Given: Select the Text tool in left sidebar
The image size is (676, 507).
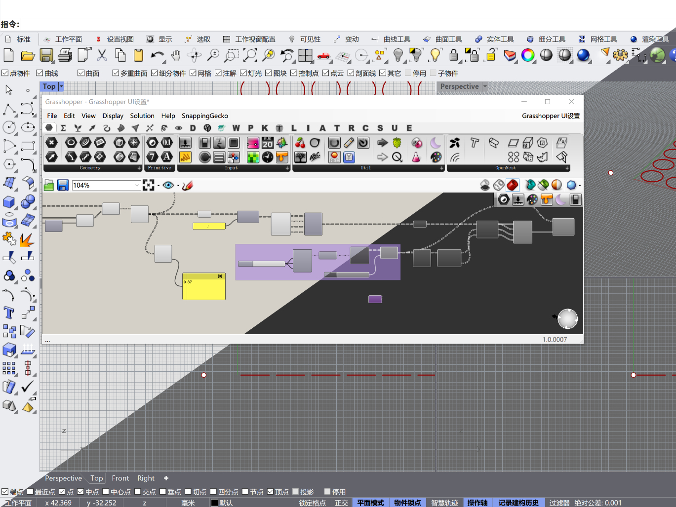Looking at the screenshot, I should point(9,312).
